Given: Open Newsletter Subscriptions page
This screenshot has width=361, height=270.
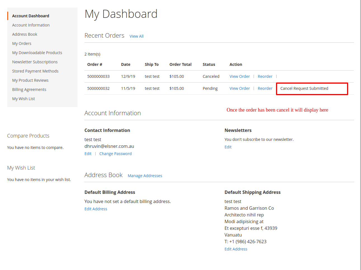Looking at the screenshot, I should coord(35,62).
